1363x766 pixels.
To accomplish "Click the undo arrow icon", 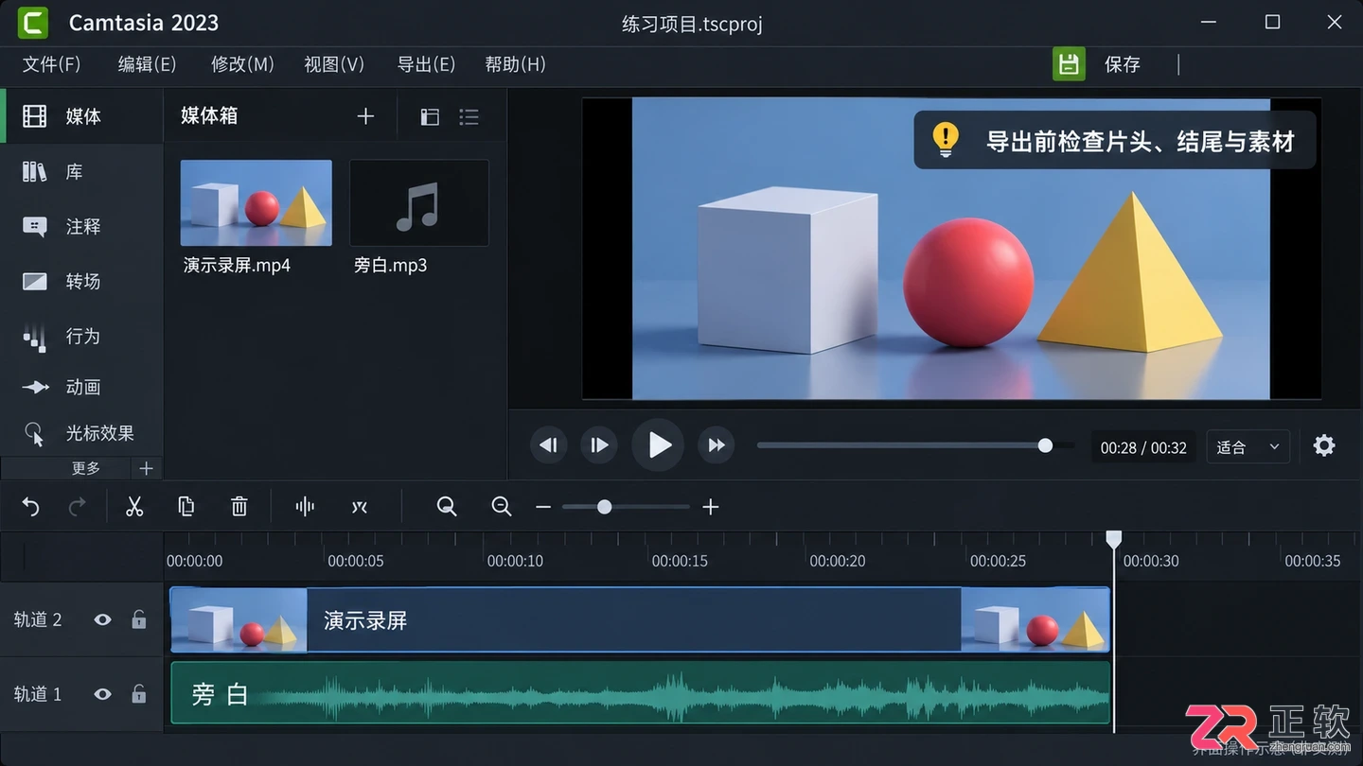I will click(x=31, y=507).
